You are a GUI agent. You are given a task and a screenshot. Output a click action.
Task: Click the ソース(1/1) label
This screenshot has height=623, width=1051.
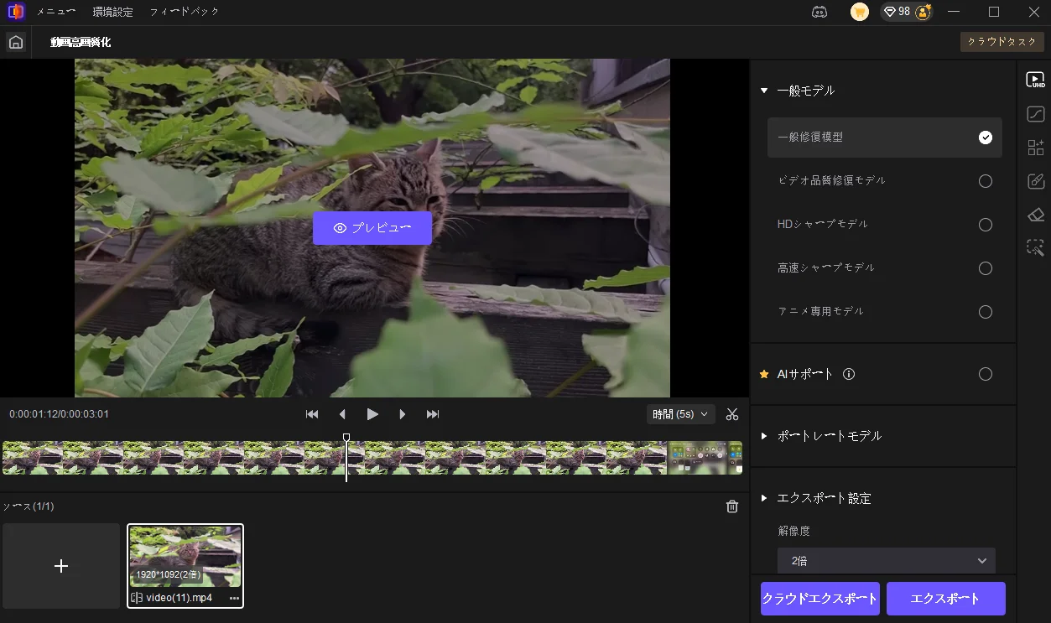[29, 506]
